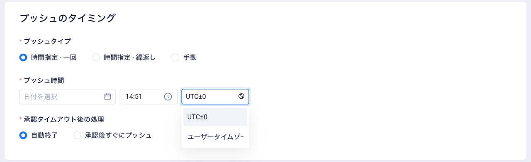The image size is (531, 162).
Task: Click the clock icon beside 14:51
Action: pyautogui.click(x=168, y=97)
